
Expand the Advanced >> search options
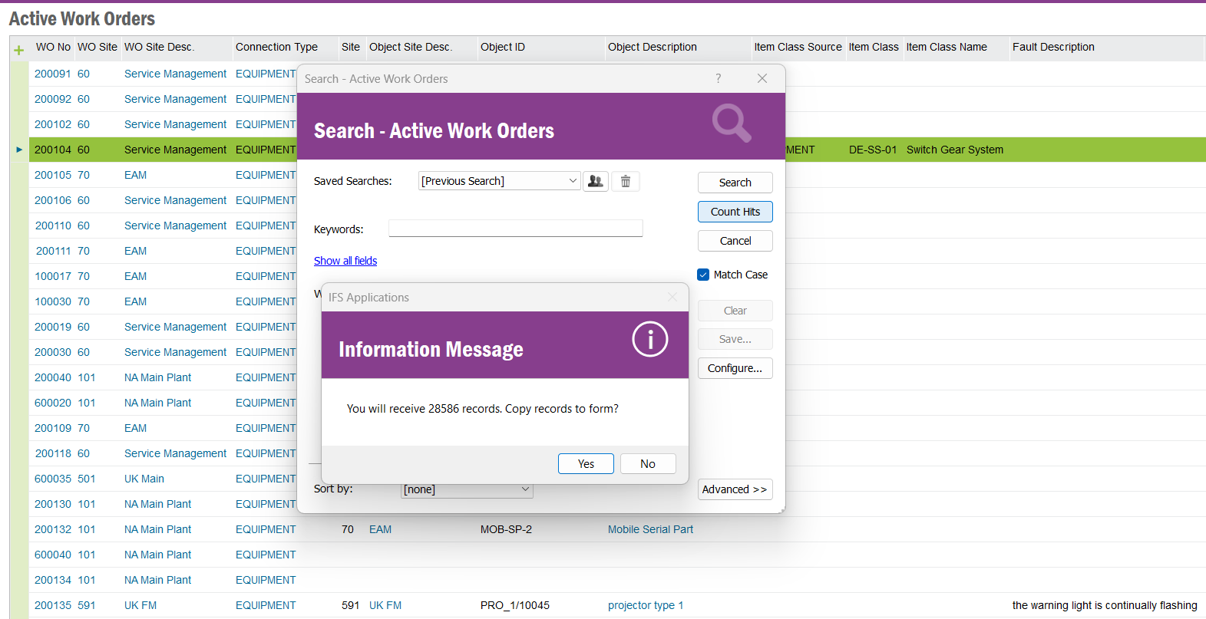pos(735,489)
